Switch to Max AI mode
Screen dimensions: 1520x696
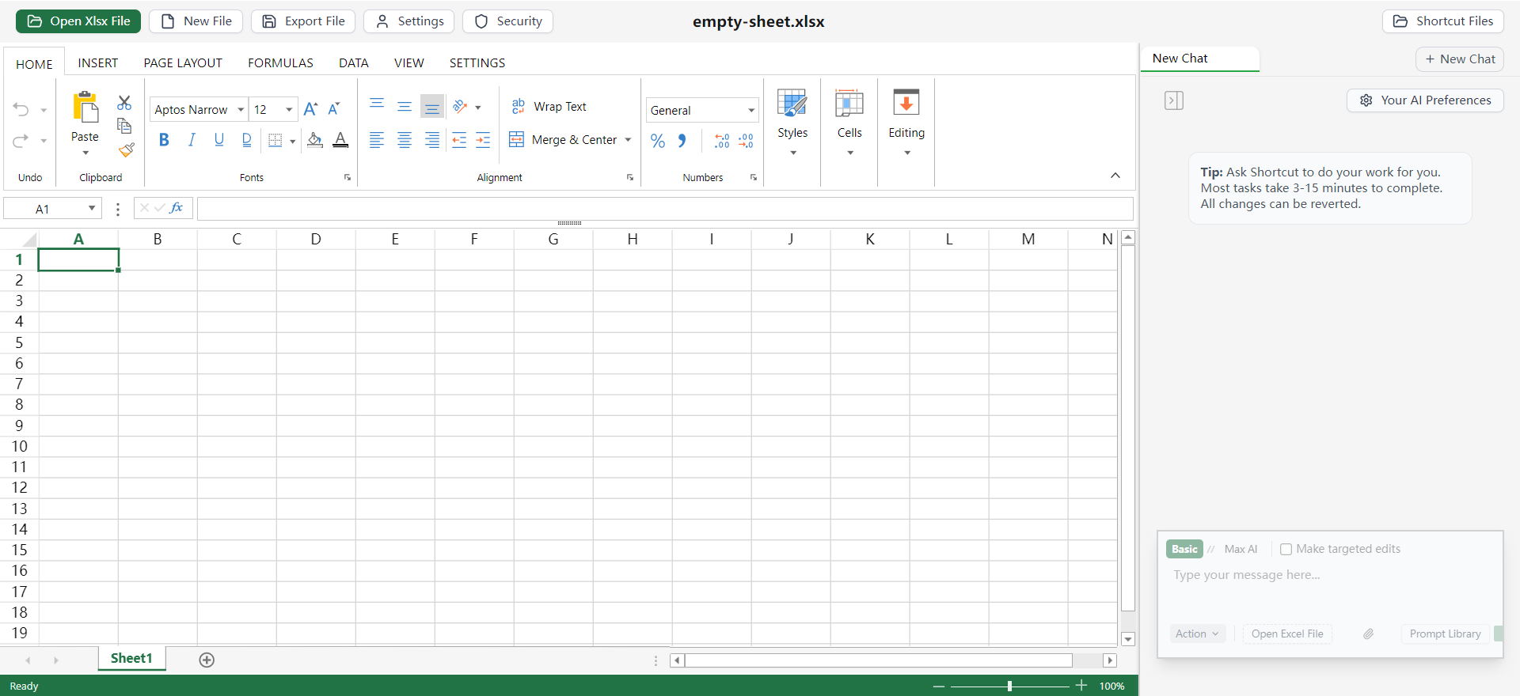[1241, 549]
